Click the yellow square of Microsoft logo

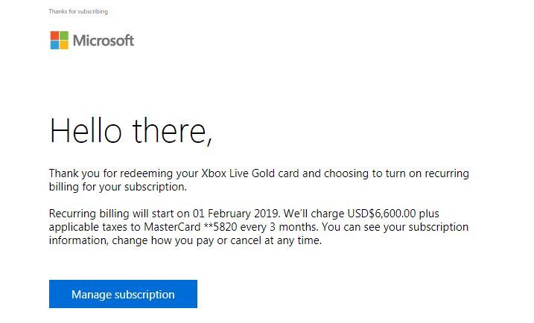[64, 45]
